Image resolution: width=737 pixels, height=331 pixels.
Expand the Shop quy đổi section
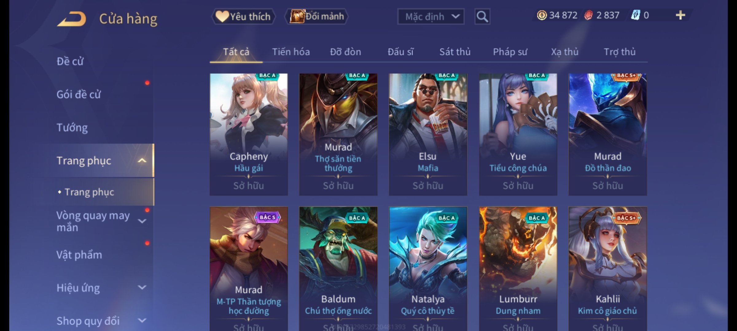point(142,321)
